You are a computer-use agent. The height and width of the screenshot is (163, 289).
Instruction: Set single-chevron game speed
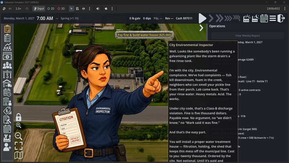[x=211, y=18]
